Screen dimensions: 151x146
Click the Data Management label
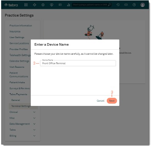pyautogui.click(x=20, y=124)
